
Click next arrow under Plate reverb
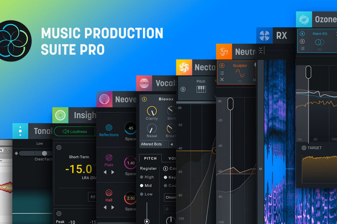[x=113, y=172]
